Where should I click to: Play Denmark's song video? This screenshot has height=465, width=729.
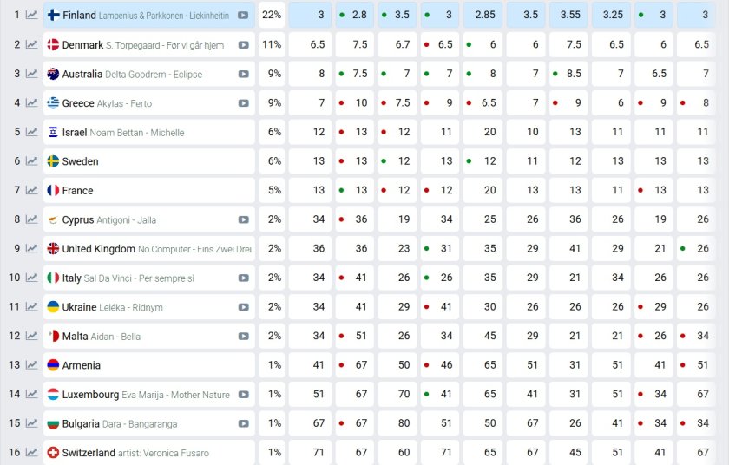[244, 44]
